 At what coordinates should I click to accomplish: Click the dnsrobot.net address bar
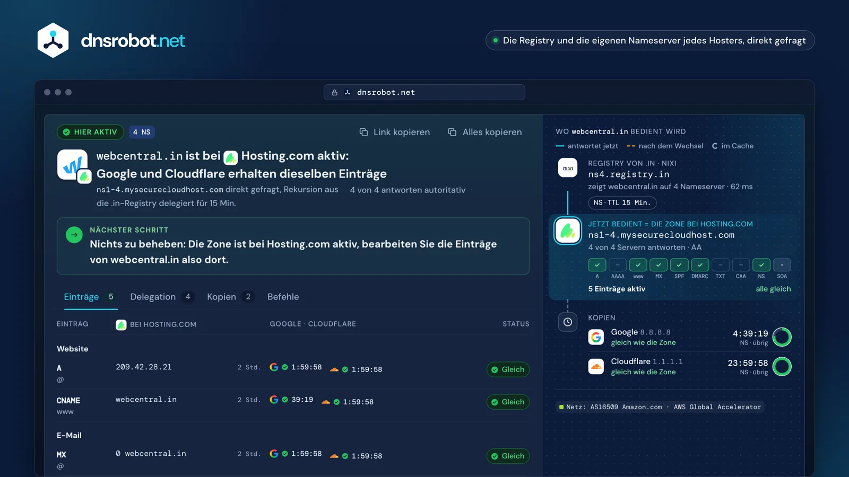(424, 92)
